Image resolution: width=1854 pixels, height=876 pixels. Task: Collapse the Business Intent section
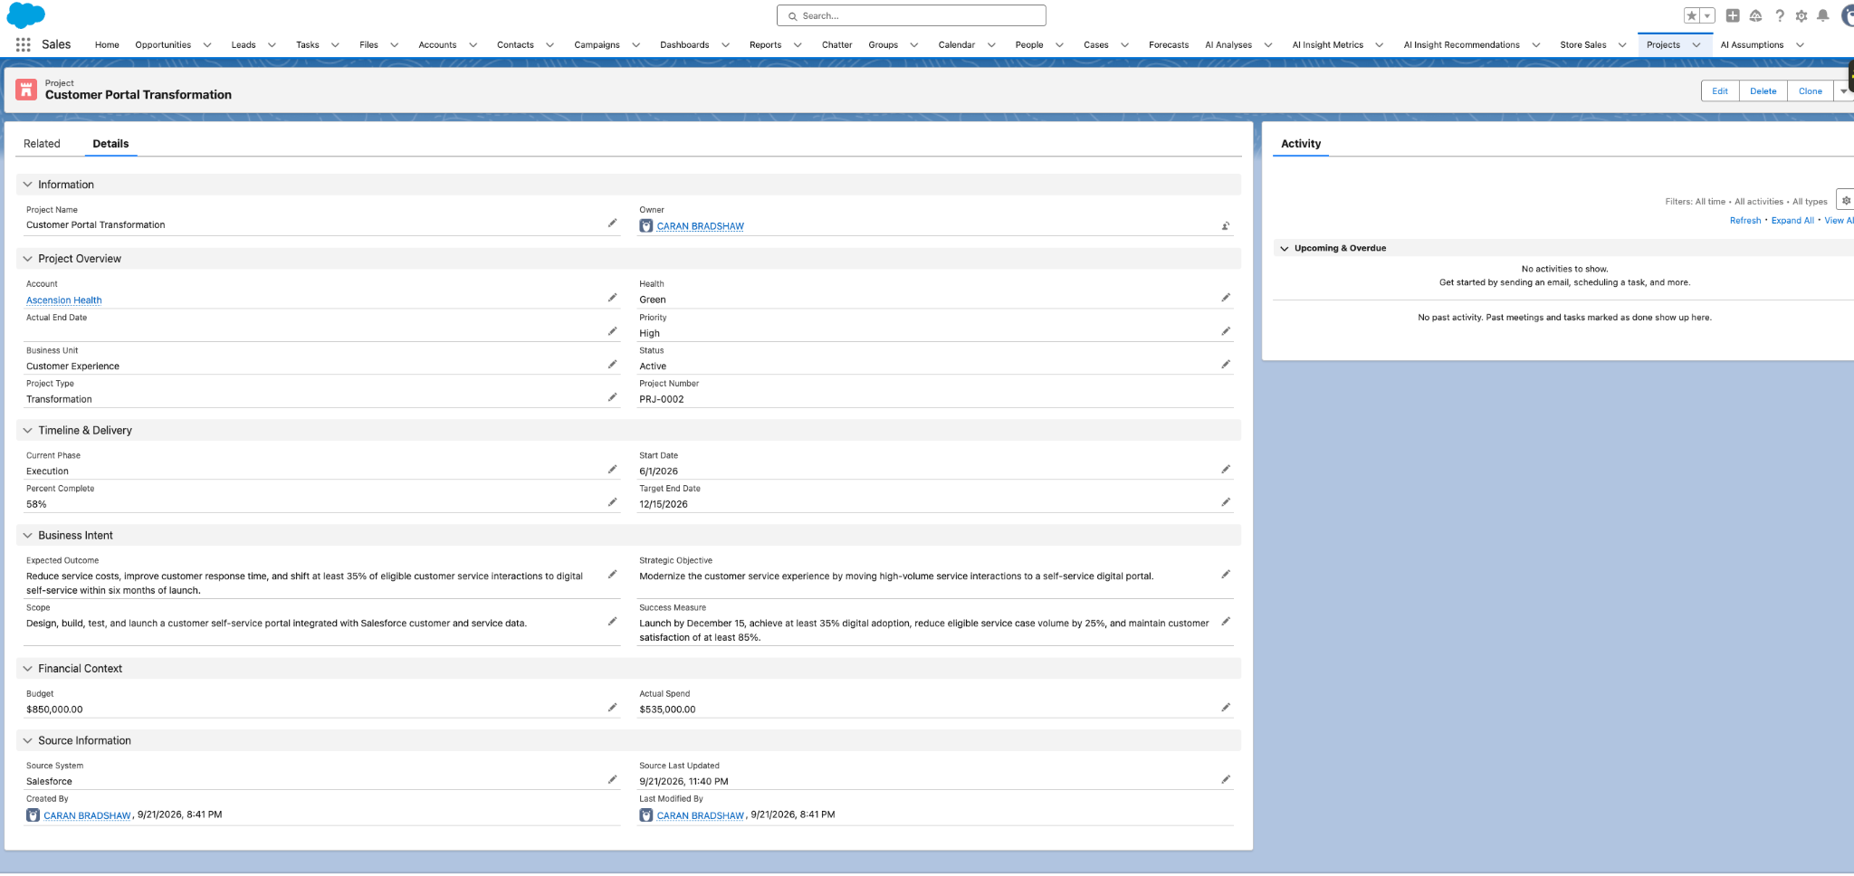pyautogui.click(x=27, y=536)
